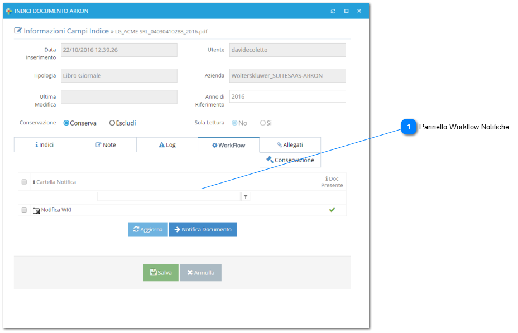Image resolution: width=518 pixels, height=333 pixels.
Task: Click the info icon in Doc Presente header
Action: pyautogui.click(x=327, y=178)
